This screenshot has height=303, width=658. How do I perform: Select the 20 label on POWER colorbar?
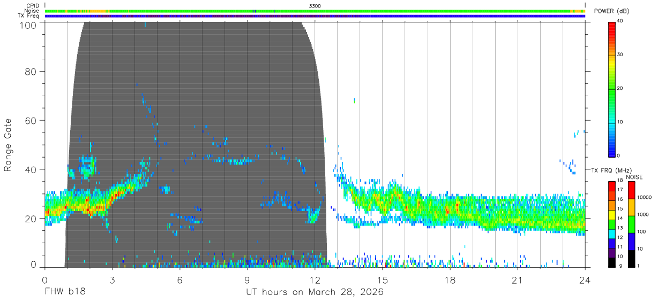pos(621,89)
